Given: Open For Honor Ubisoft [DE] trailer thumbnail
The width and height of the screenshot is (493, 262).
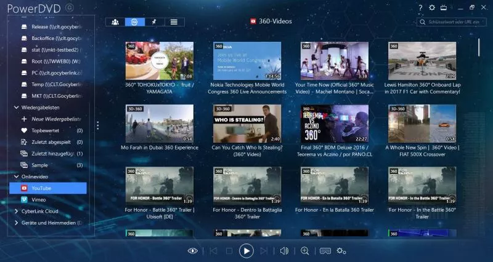Looking at the screenshot, I should pyautogui.click(x=160, y=186).
